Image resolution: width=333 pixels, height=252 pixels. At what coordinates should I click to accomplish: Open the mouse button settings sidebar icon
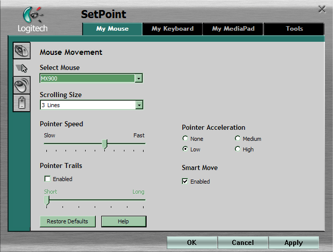pos(22,50)
